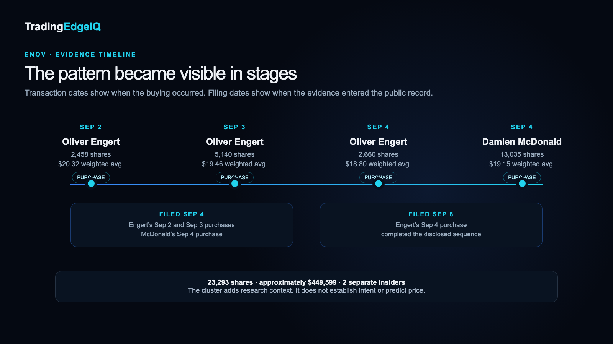Click the Damien McDonald name

click(x=522, y=142)
